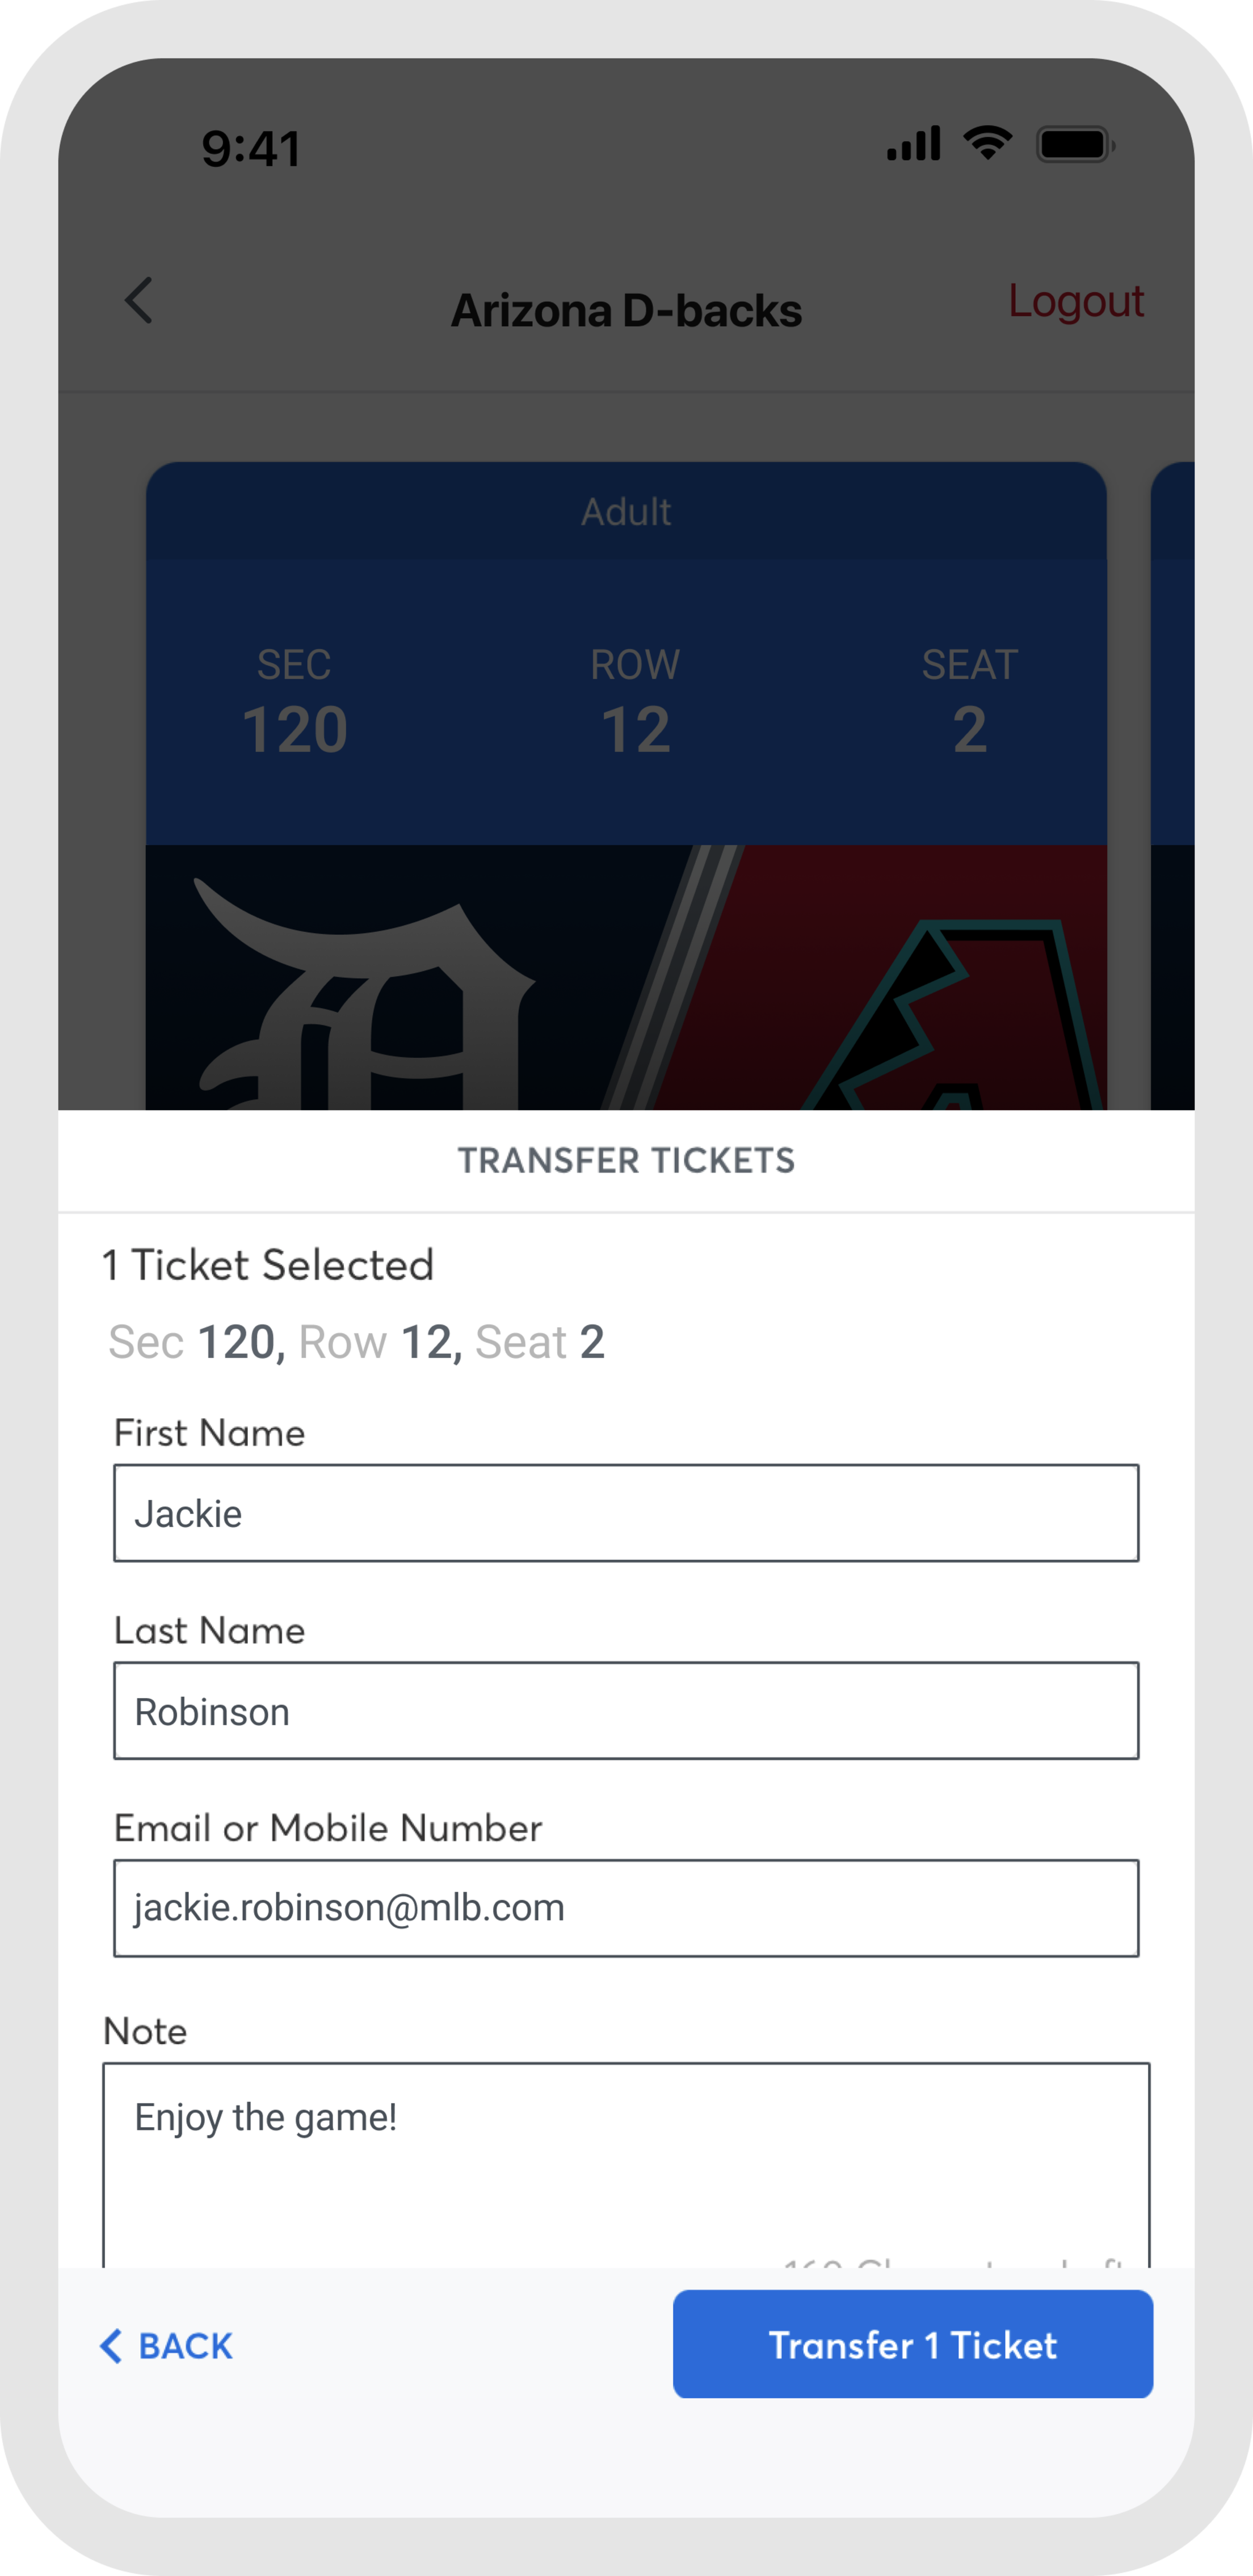Tap the Adult ticket card header

pyautogui.click(x=626, y=511)
